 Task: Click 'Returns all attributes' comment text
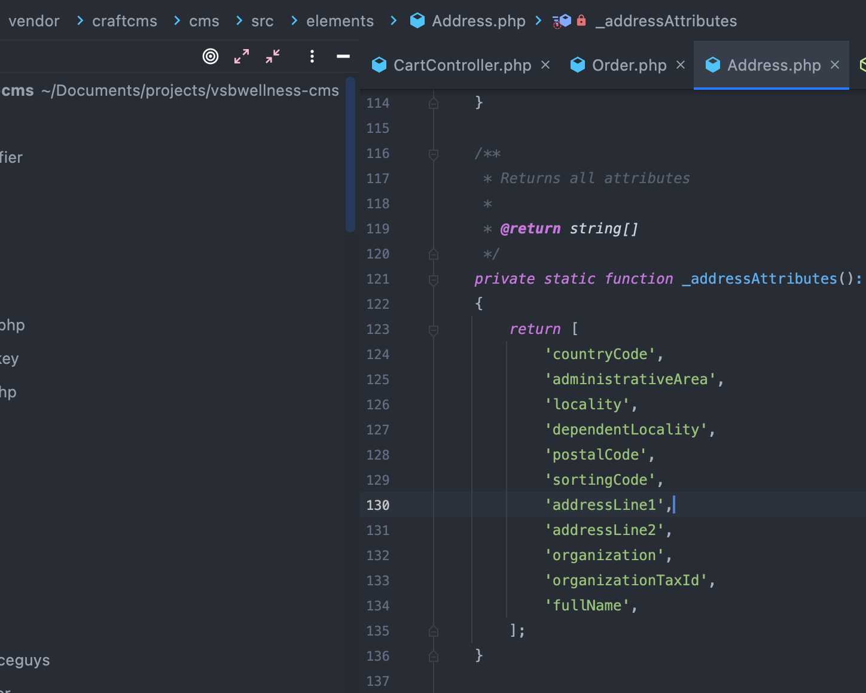(595, 178)
